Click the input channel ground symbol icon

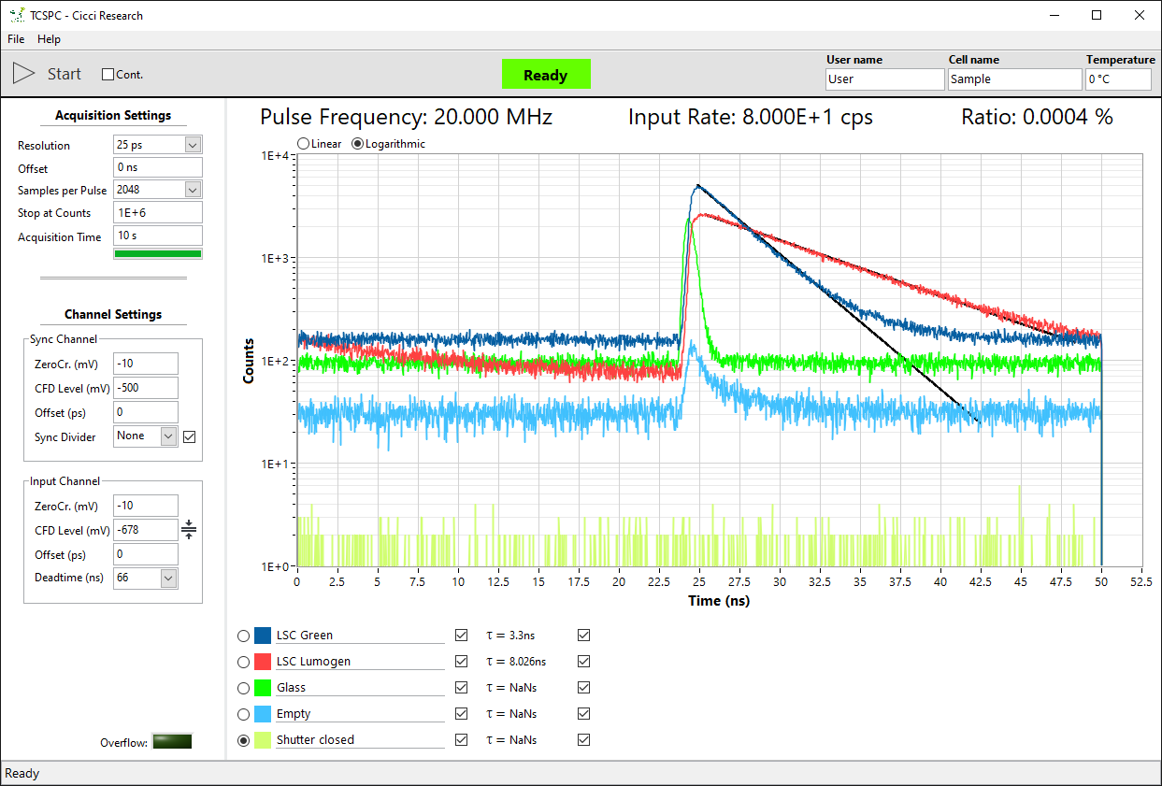189,530
